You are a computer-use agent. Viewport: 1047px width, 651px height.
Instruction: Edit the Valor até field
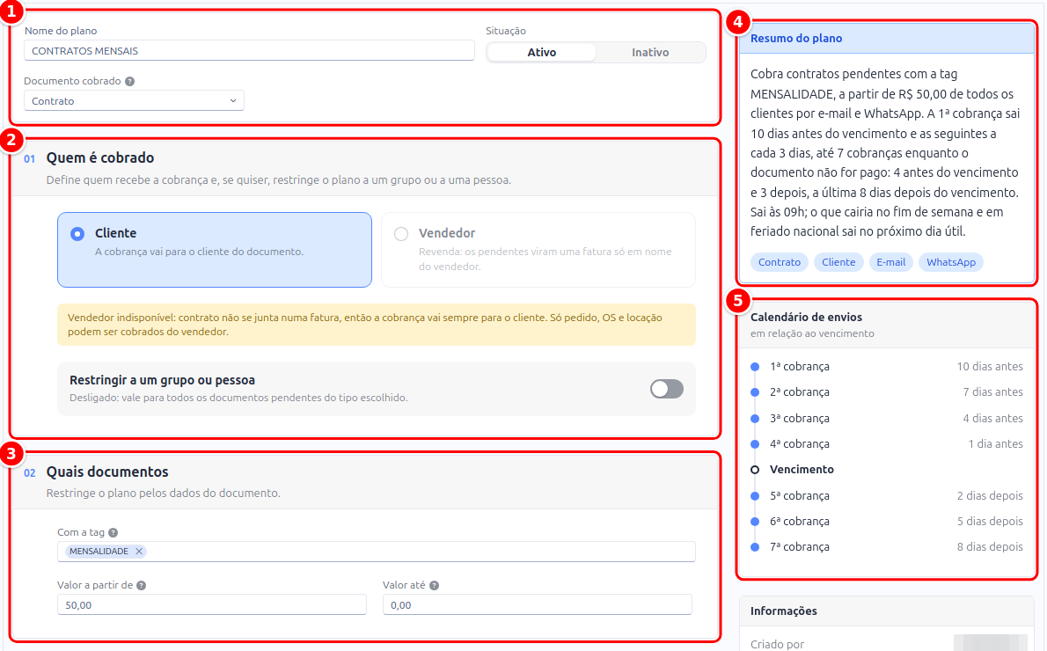[537, 605]
